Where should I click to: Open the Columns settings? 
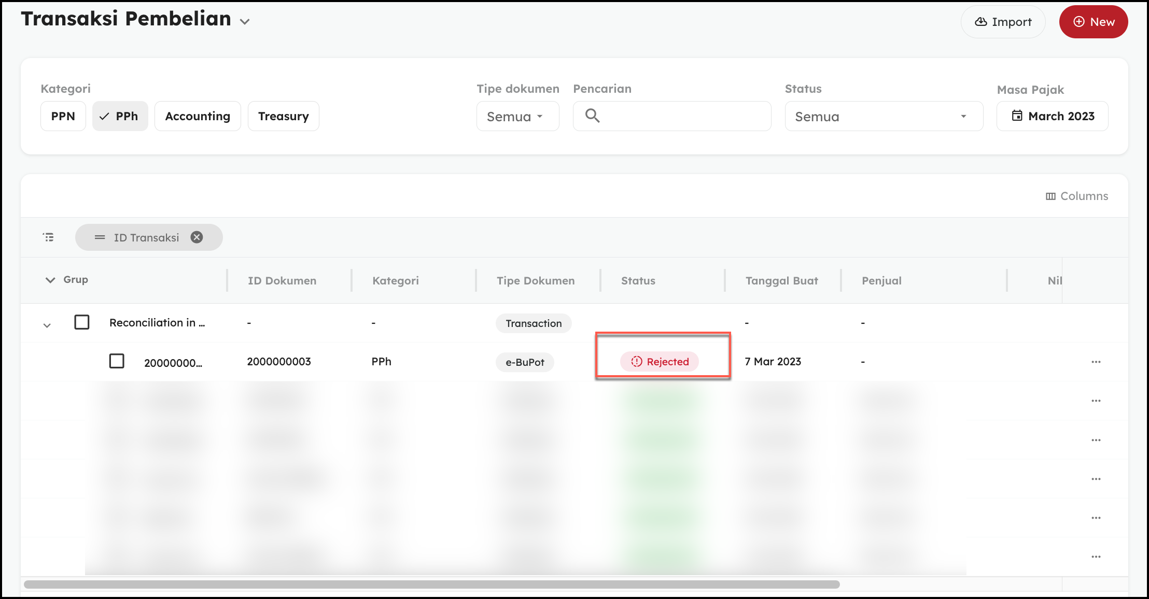1077,196
